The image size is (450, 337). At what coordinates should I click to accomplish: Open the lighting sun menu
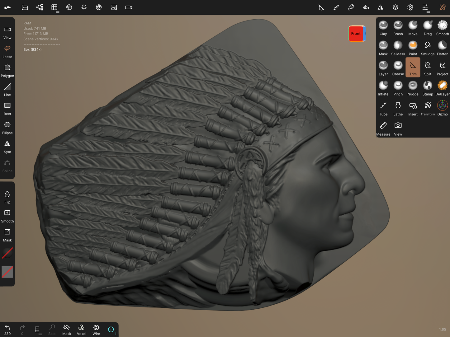[x=84, y=7]
